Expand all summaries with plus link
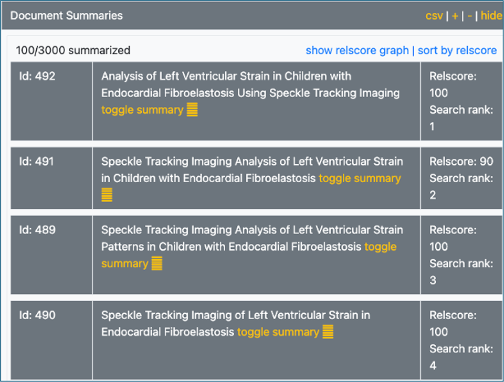The width and height of the screenshot is (504, 382). [455, 16]
